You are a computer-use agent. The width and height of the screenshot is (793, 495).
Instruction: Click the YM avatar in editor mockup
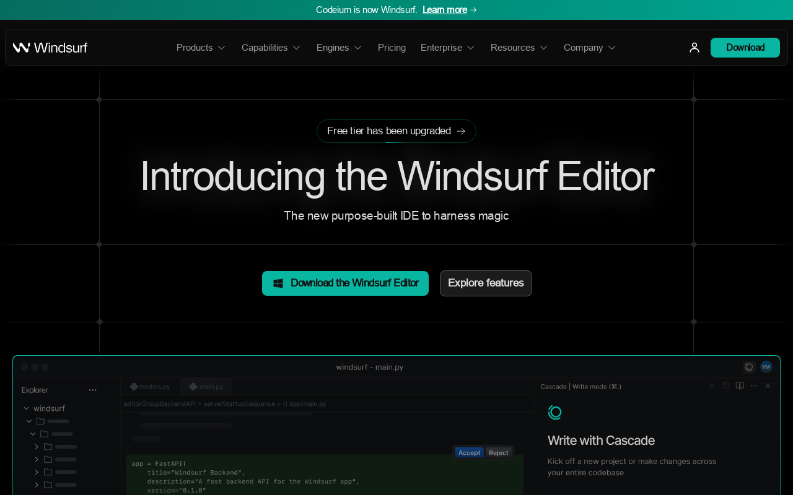(766, 367)
